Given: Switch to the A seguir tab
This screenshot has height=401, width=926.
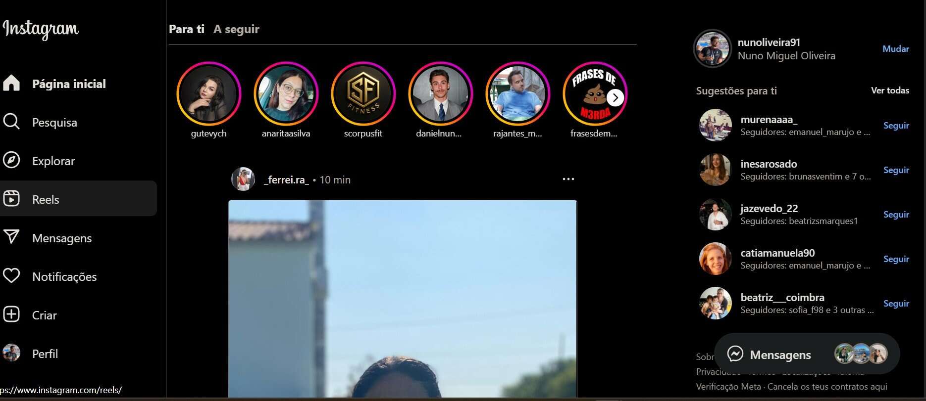Looking at the screenshot, I should (236, 29).
